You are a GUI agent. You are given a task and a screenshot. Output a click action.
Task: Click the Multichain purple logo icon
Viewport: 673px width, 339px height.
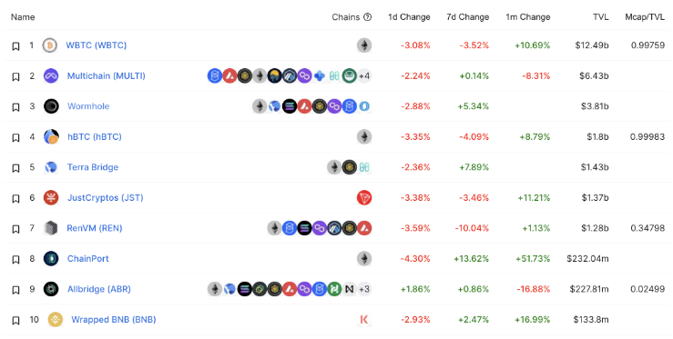51,75
